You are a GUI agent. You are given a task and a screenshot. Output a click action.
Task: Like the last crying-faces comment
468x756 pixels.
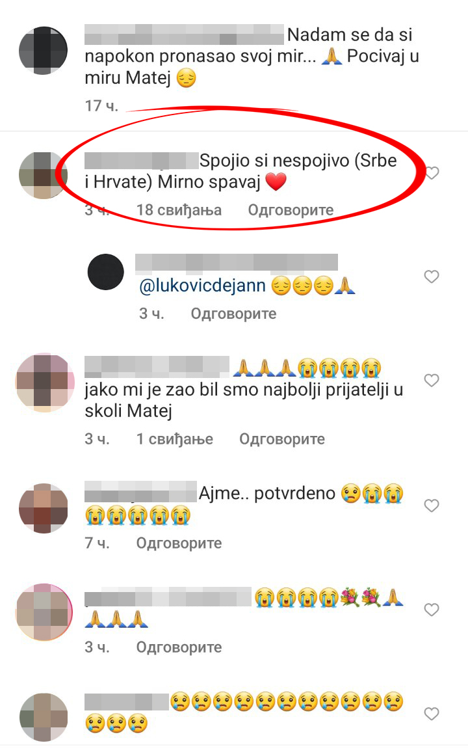pyautogui.click(x=432, y=714)
